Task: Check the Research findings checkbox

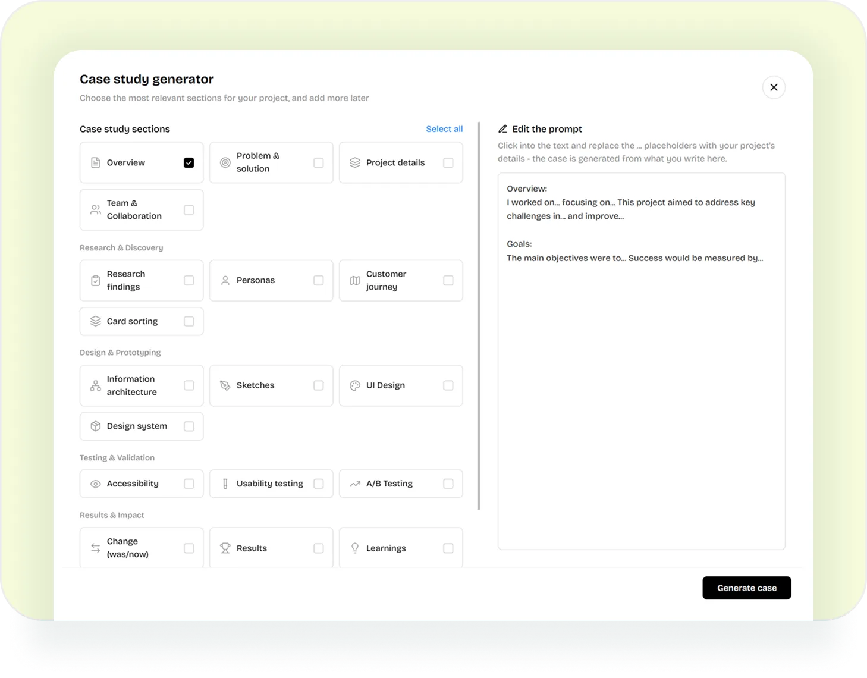Action: pyautogui.click(x=189, y=280)
